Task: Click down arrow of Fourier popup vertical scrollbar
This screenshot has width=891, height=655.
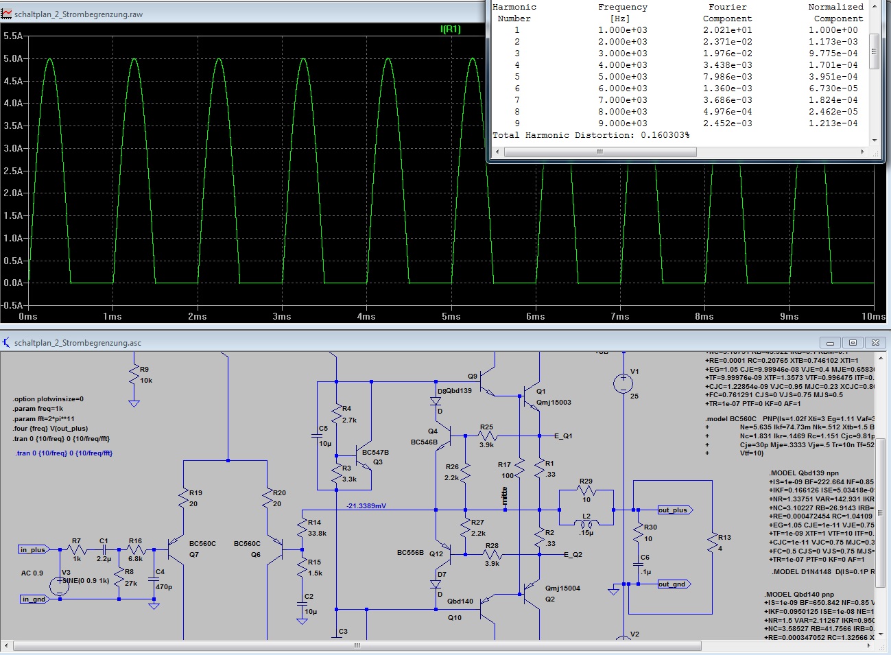Action: [x=874, y=140]
